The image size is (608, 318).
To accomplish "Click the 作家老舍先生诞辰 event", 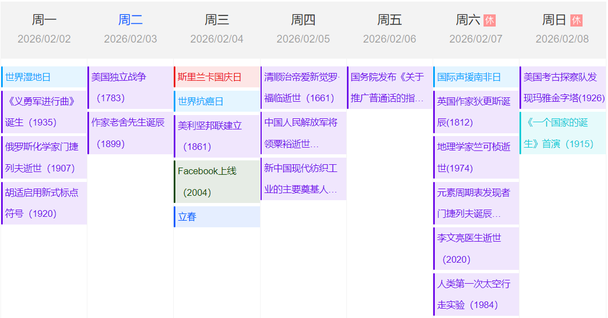I will (x=131, y=133).
